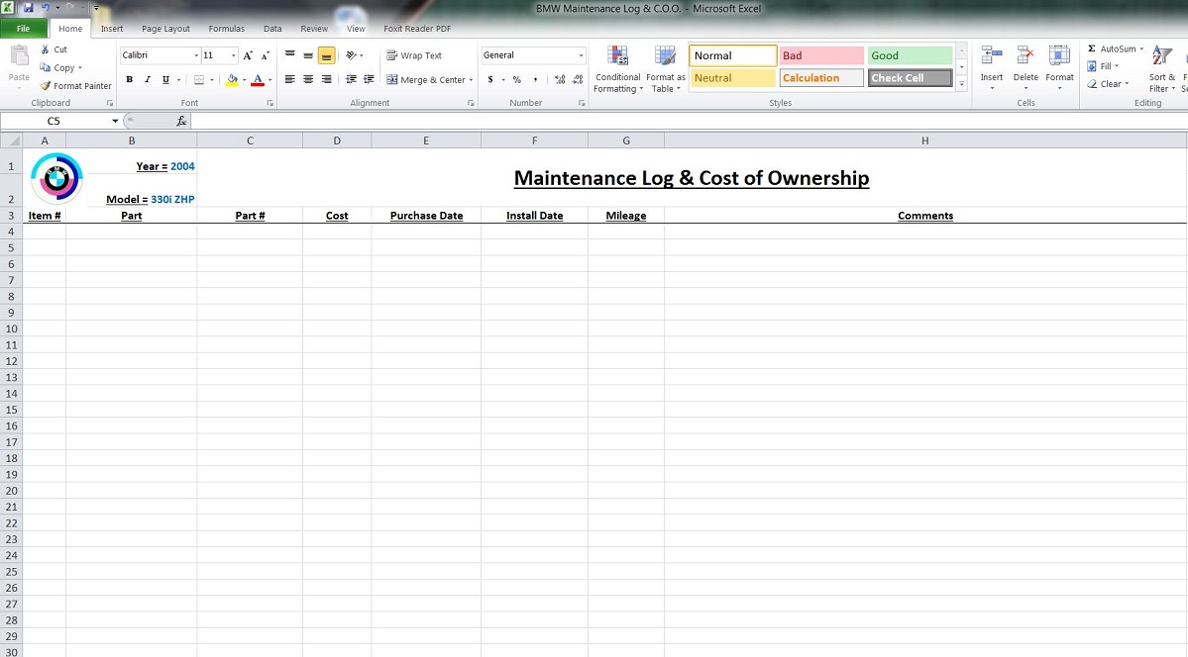Viewport: 1188px width, 657px height.
Task: Apply Percent Style
Action: [517, 79]
